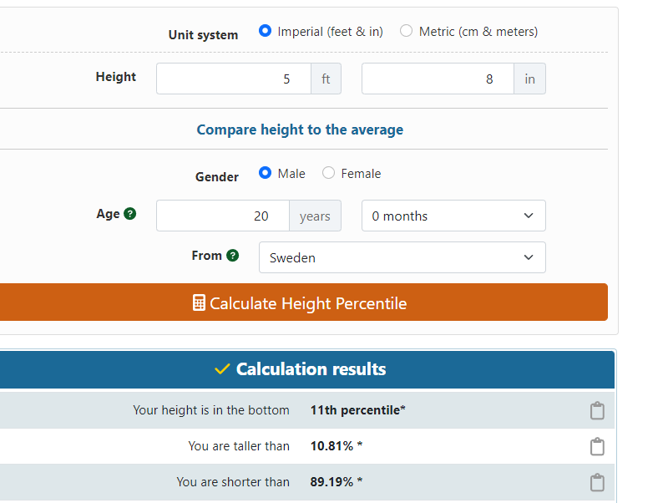Select the Female gender option
Image resolution: width=663 pixels, height=503 pixels.
click(x=329, y=173)
